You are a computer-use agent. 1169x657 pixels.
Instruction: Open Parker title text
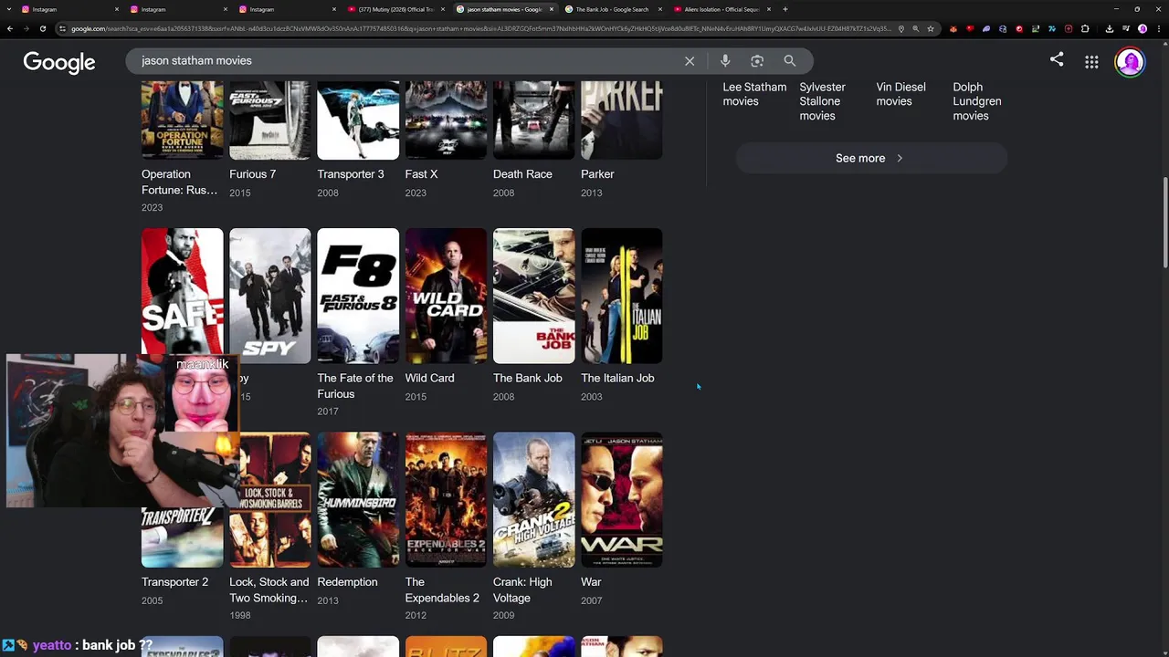coord(597,174)
